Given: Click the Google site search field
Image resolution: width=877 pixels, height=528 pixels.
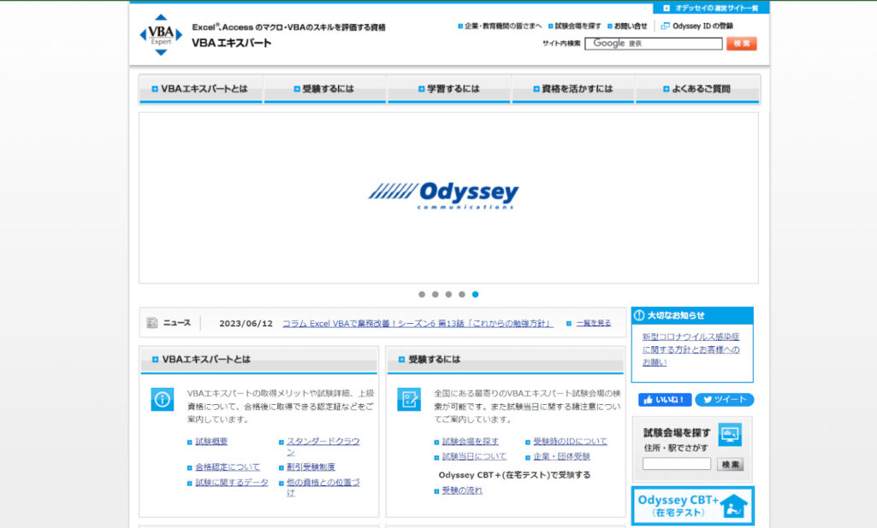Looking at the screenshot, I should tap(654, 44).
